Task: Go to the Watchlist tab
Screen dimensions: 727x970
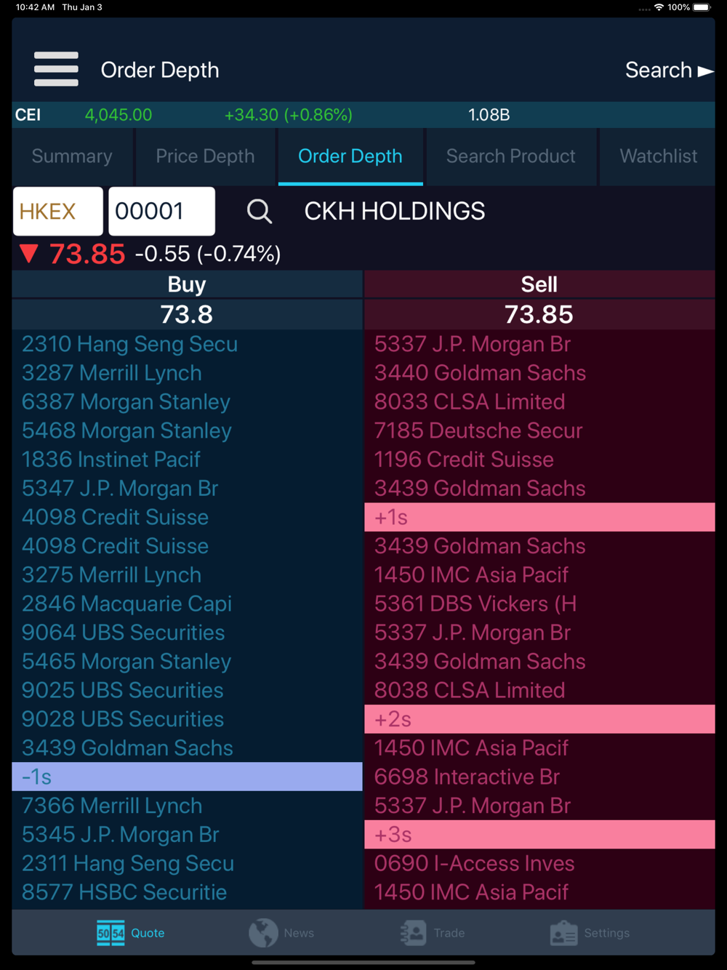Action: (658, 156)
